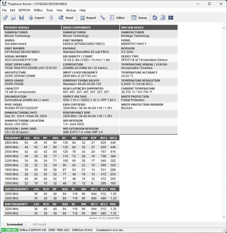Save dump with the floppy disk icon
This screenshot has width=227, height=233.
tap(22, 18)
